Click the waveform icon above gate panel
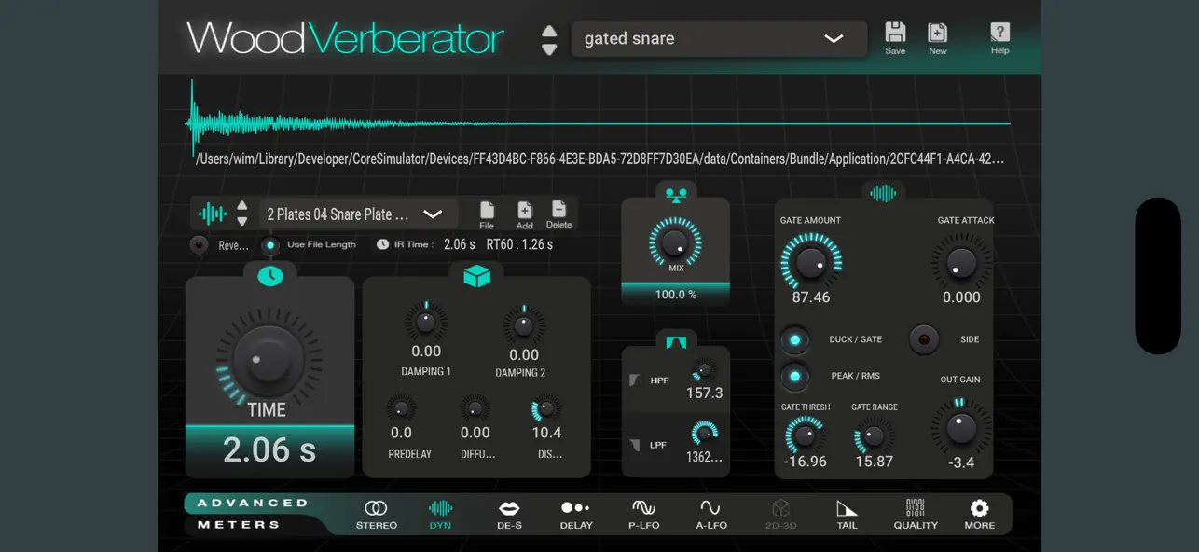Image resolution: width=1199 pixels, height=552 pixels. tap(883, 193)
